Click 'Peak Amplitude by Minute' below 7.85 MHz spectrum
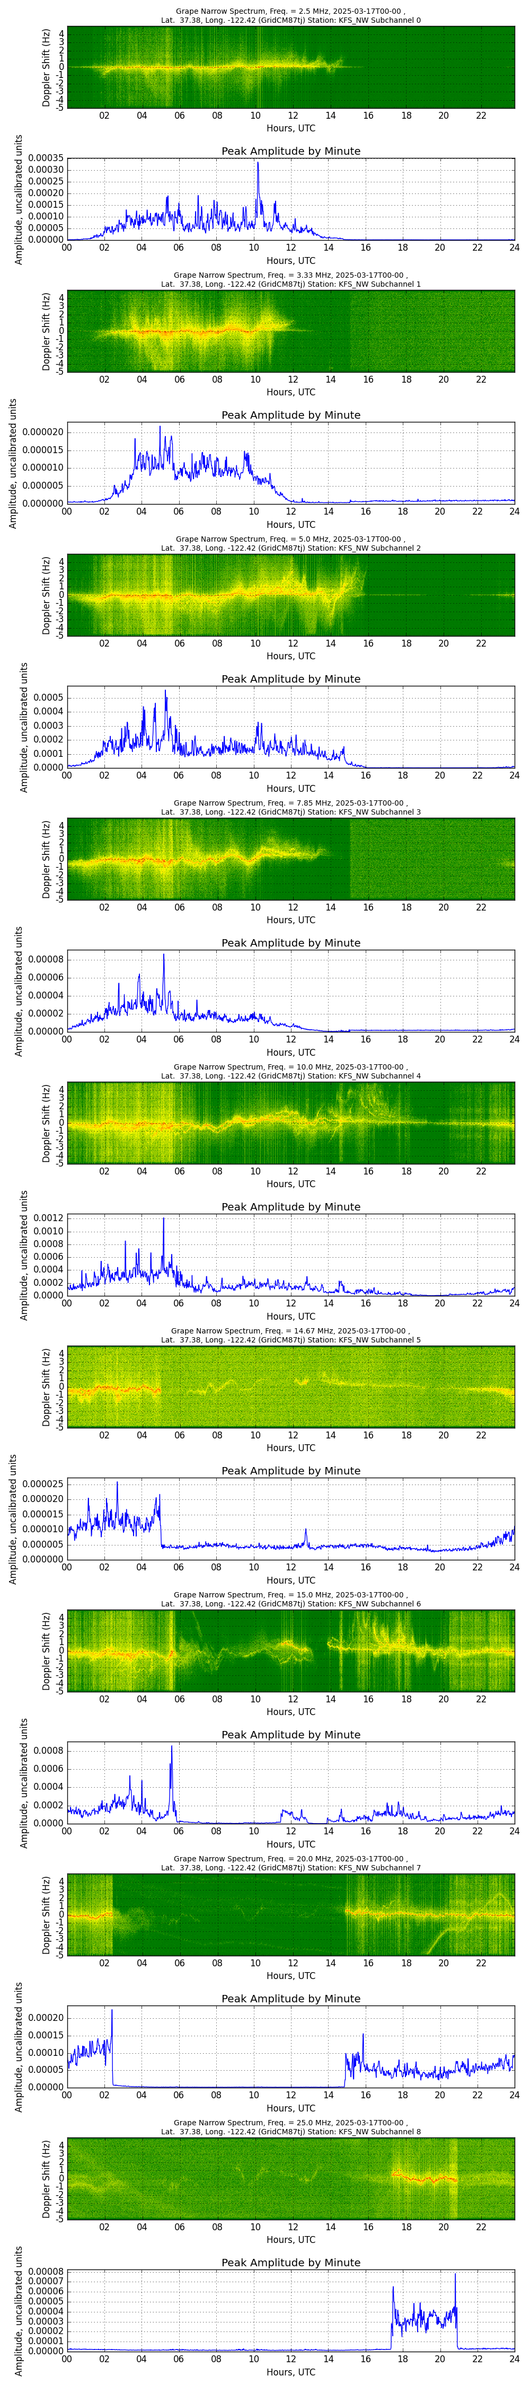530x2385 pixels. coord(291,942)
